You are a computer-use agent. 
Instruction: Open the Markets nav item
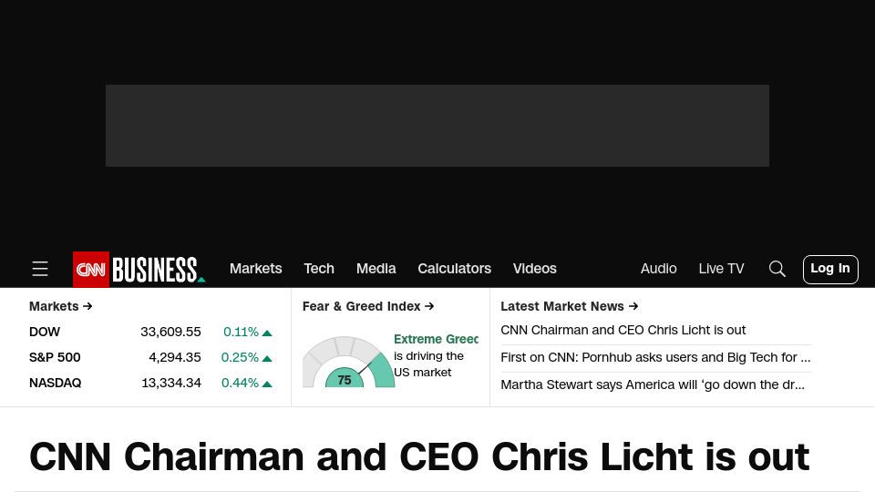(x=255, y=268)
